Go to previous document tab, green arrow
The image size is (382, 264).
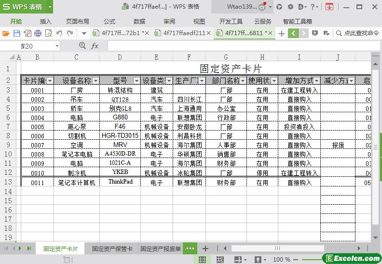coord(293,33)
